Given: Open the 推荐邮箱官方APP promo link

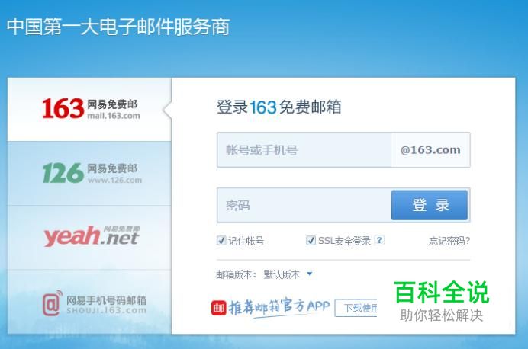Looking at the screenshot, I should (278, 306).
